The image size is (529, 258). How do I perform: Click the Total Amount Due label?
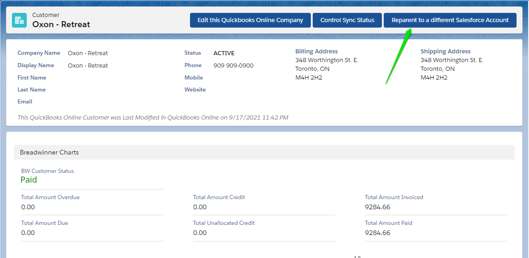click(x=45, y=223)
